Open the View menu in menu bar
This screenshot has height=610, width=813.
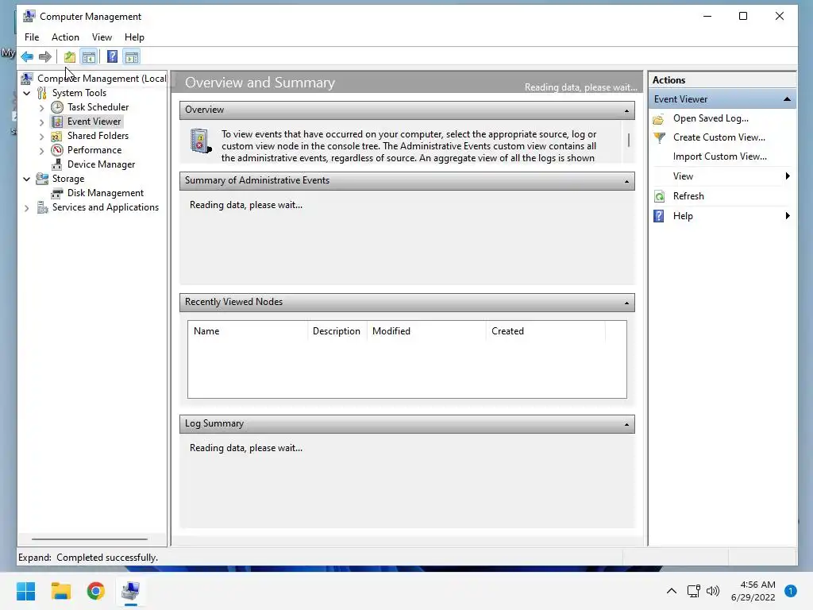102,37
